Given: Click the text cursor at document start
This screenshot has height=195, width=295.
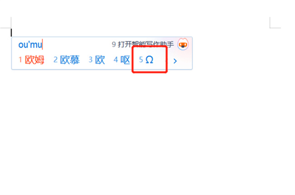Looking at the screenshot, I should tap(11, 32).
